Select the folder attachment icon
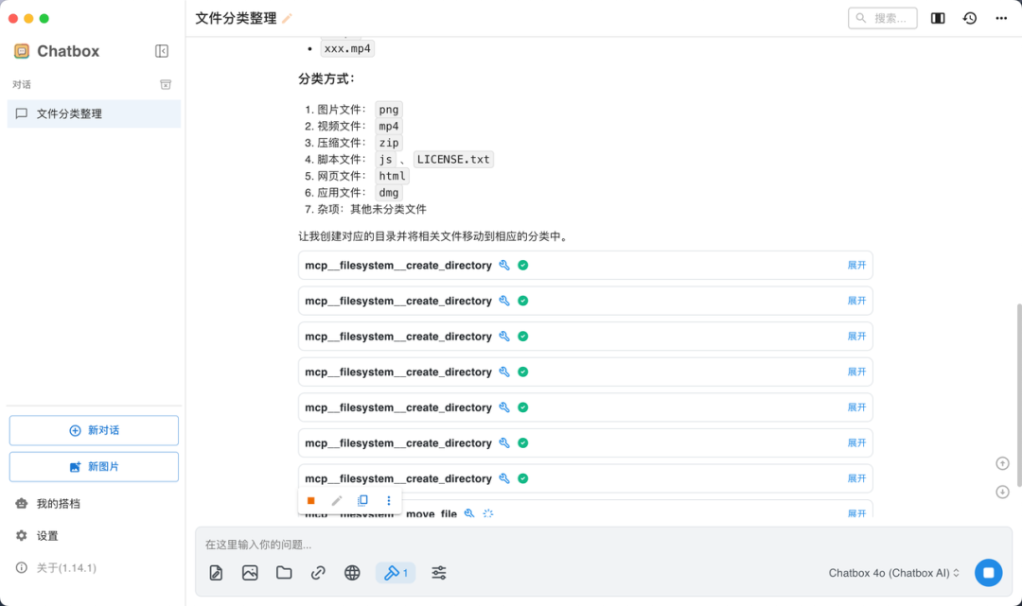Image resolution: width=1022 pixels, height=606 pixels. point(284,572)
